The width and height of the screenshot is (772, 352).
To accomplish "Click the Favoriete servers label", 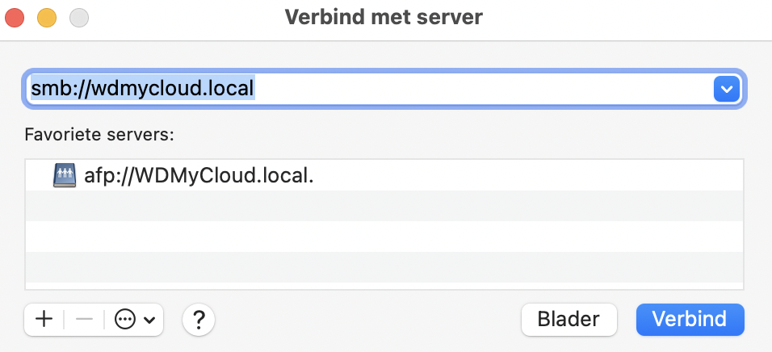I will point(100,134).
